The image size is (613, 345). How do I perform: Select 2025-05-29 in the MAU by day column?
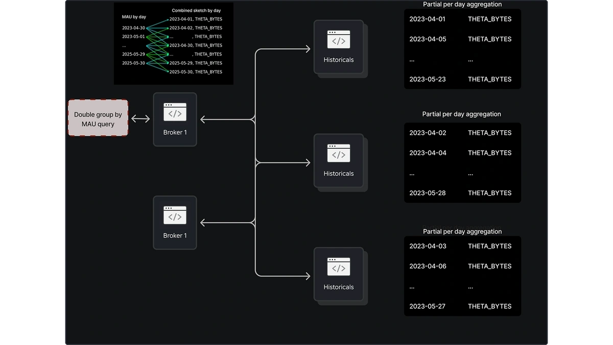coord(133,54)
